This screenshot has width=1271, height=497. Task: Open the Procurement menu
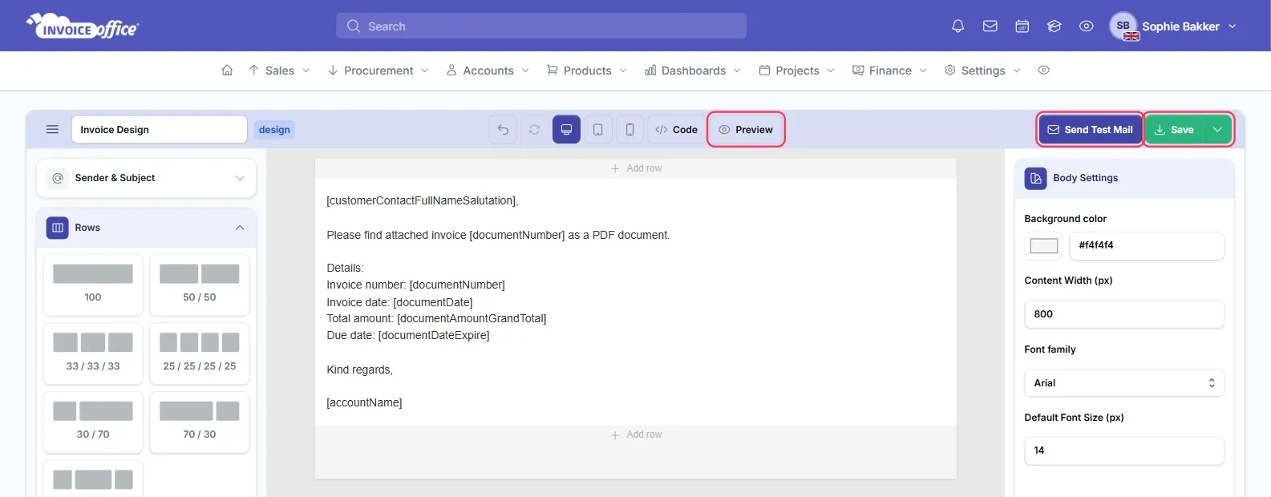tap(378, 71)
